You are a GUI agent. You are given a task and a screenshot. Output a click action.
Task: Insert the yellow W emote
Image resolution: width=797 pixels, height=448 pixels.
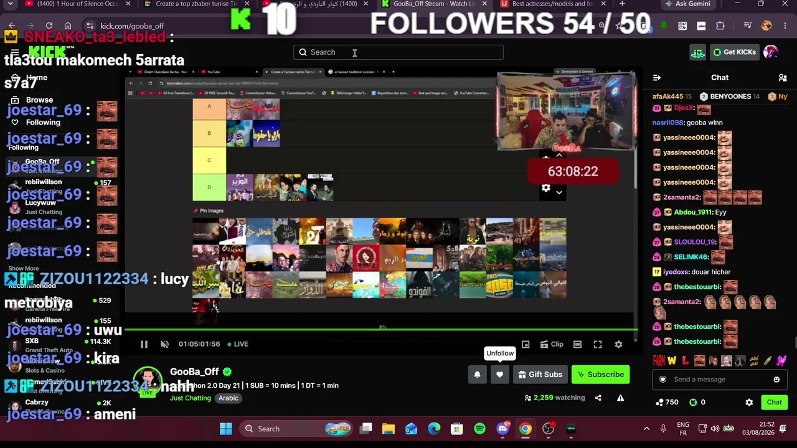pos(672,360)
